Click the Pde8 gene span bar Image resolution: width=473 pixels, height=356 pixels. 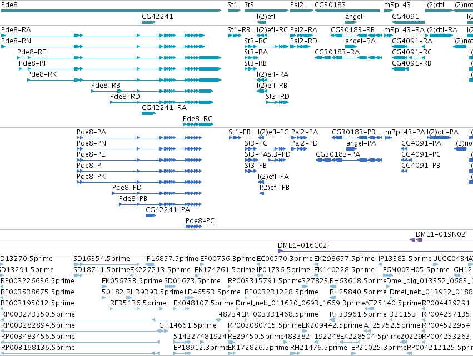pyautogui.click(x=111, y=11)
